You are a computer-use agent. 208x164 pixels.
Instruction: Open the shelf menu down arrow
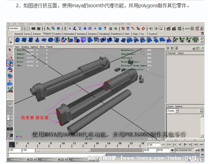pos(11,42)
